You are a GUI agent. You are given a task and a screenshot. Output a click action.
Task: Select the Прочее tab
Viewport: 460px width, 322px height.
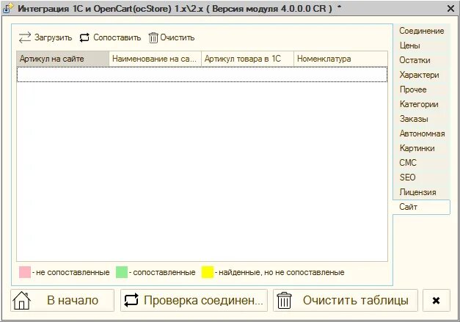pos(421,89)
